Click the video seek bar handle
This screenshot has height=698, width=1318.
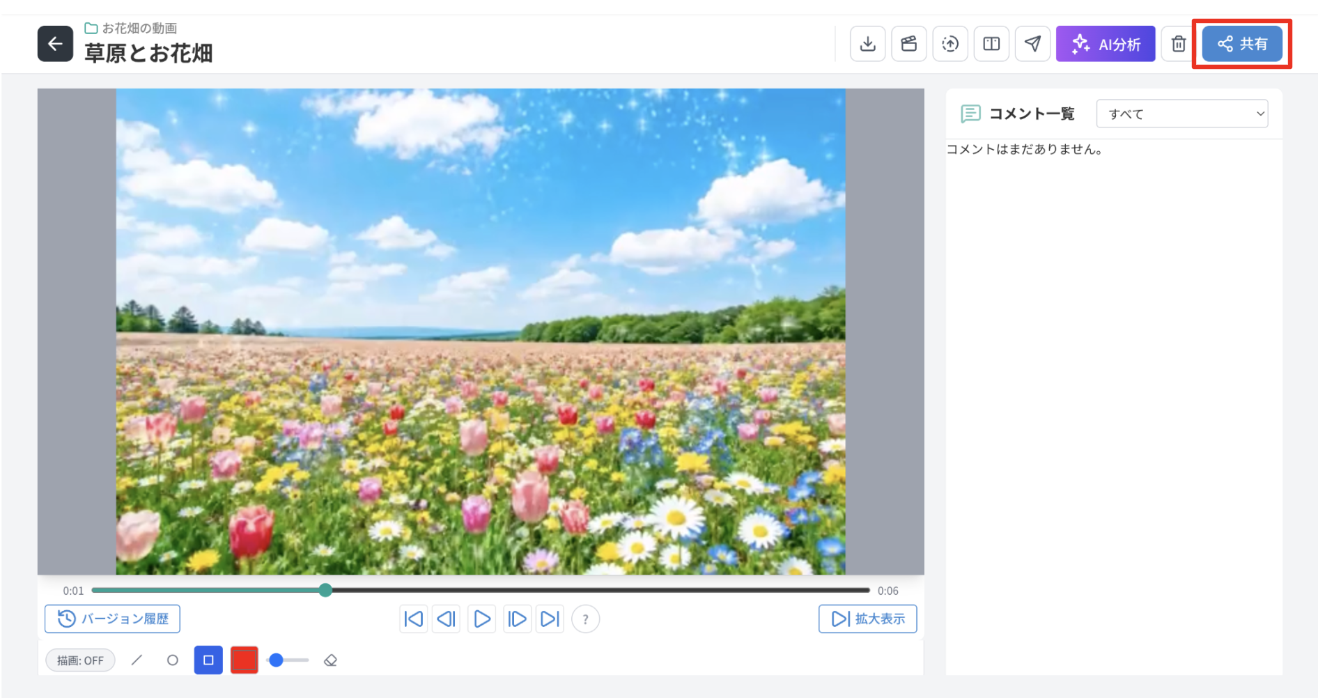[x=325, y=590]
